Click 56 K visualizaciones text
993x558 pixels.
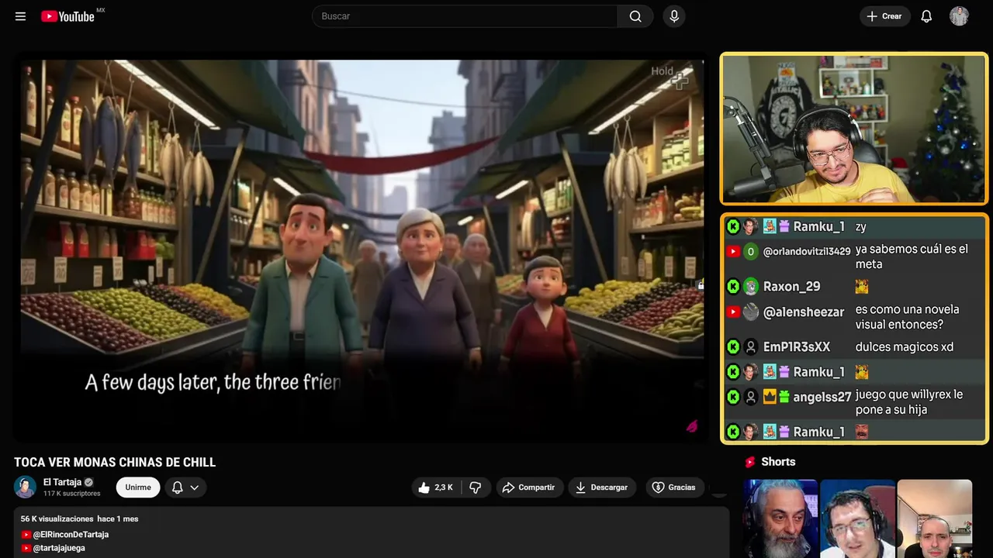[57, 518]
